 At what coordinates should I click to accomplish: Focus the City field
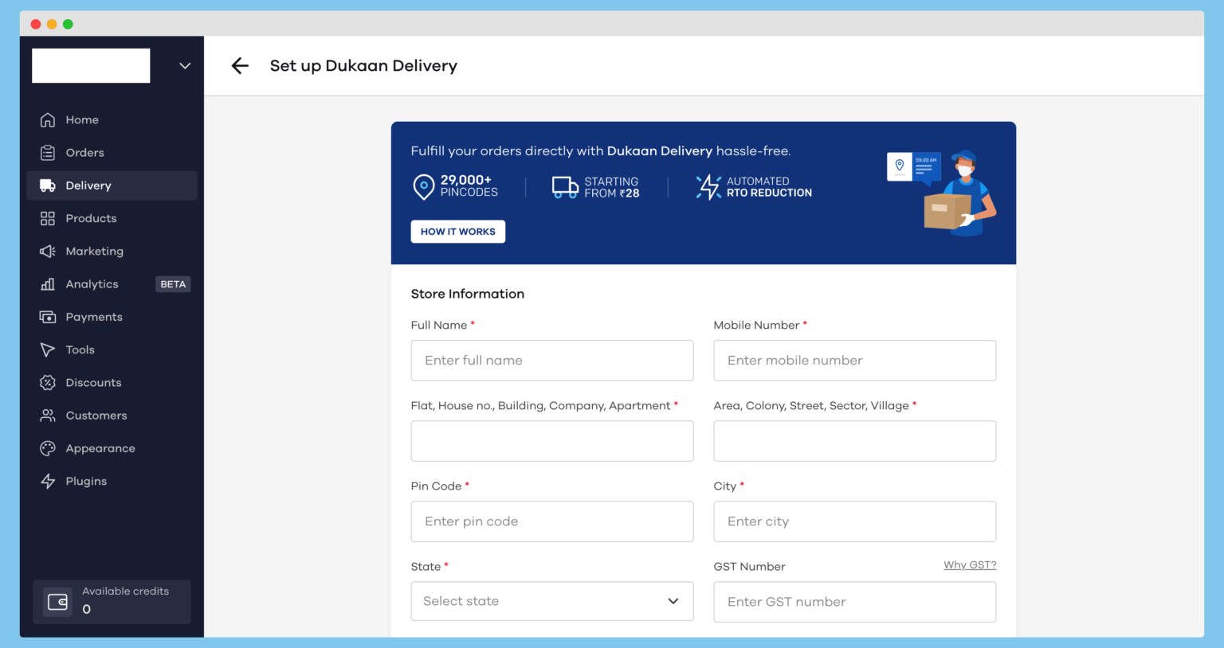click(x=855, y=521)
